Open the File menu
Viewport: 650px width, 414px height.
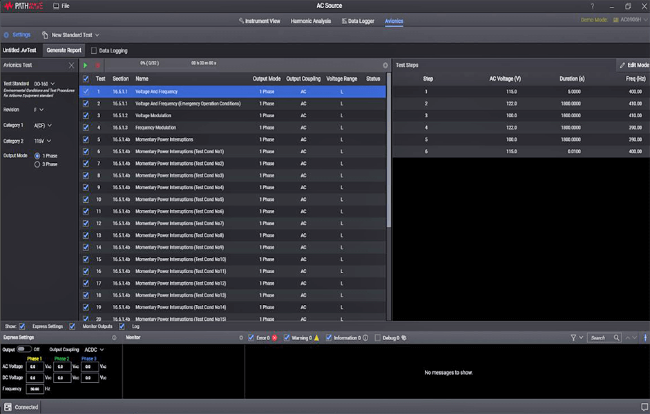tap(61, 6)
